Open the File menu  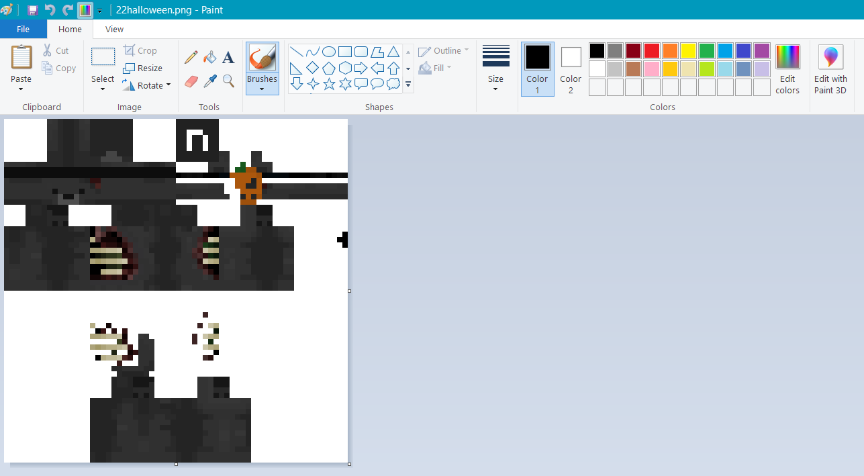[x=23, y=30]
